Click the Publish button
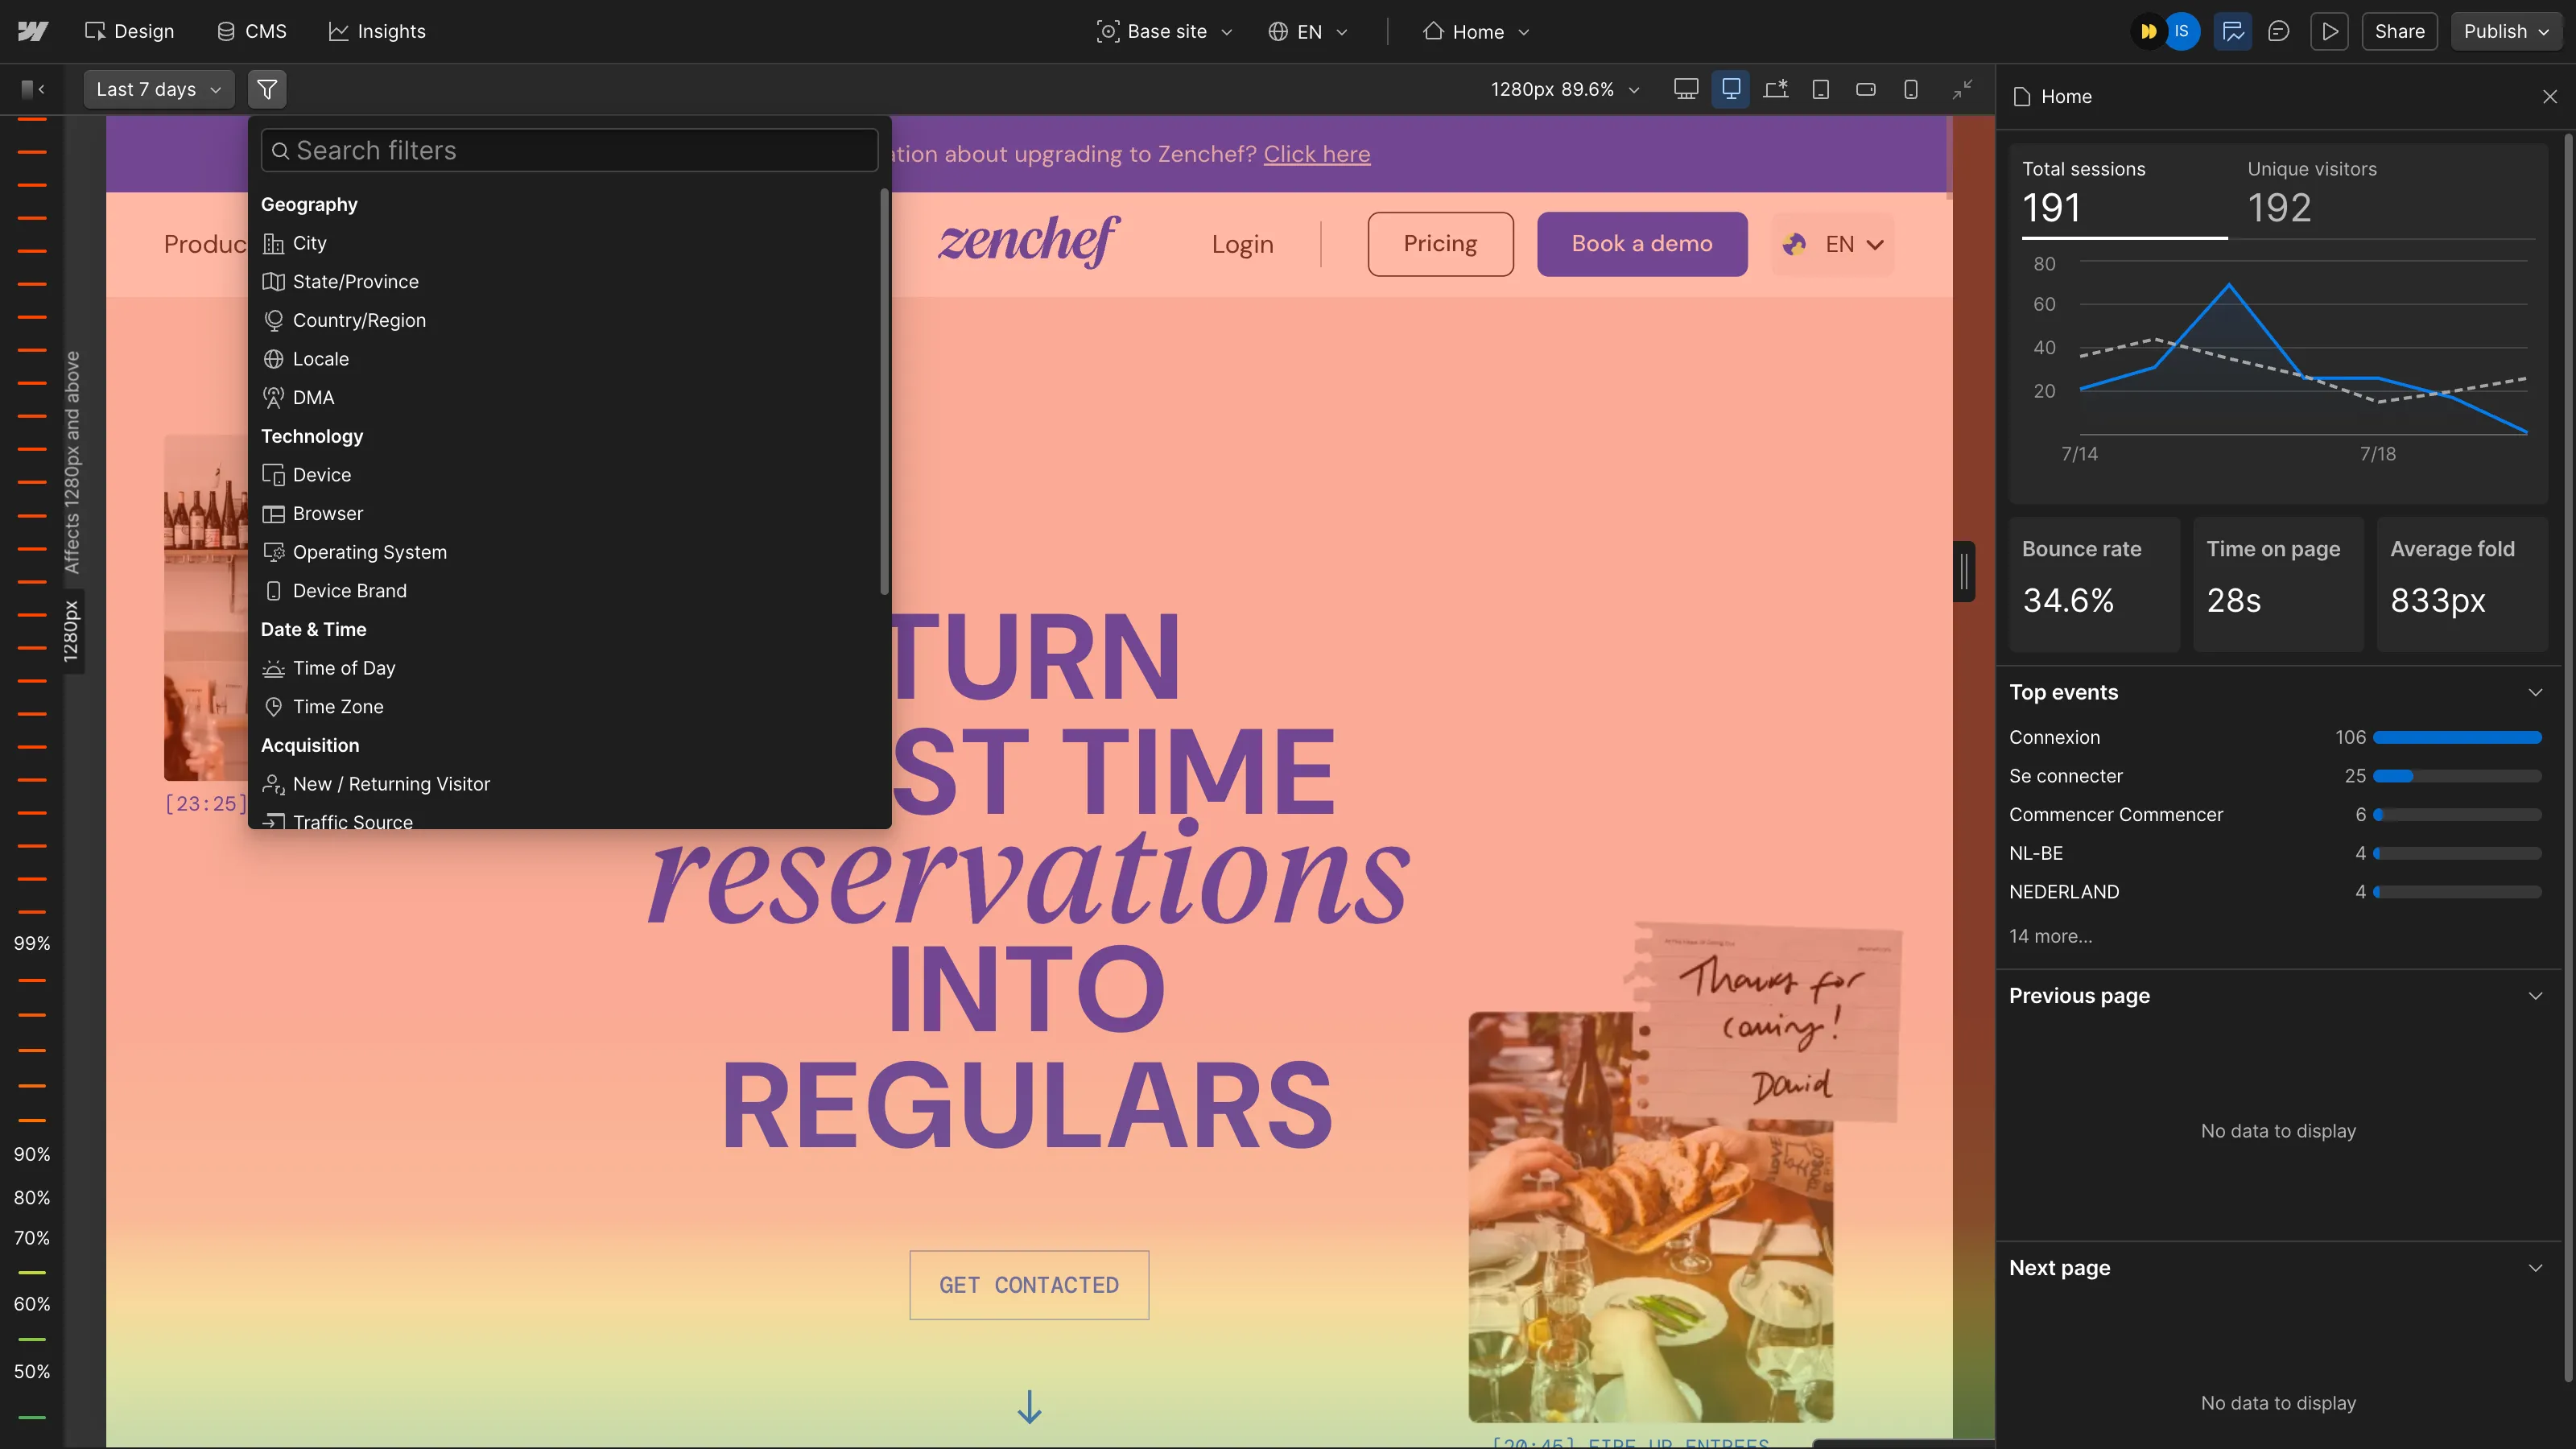The width and height of the screenshot is (2576, 1449). 2505,31
